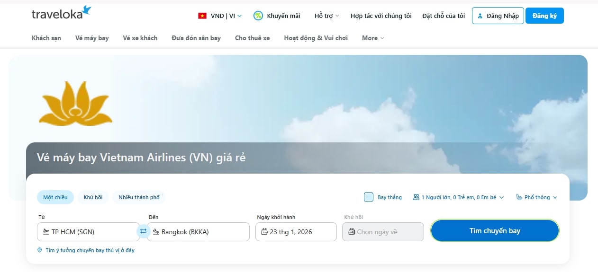598x272 pixels.
Task: Click the calendar icon in departure date
Action: click(264, 232)
